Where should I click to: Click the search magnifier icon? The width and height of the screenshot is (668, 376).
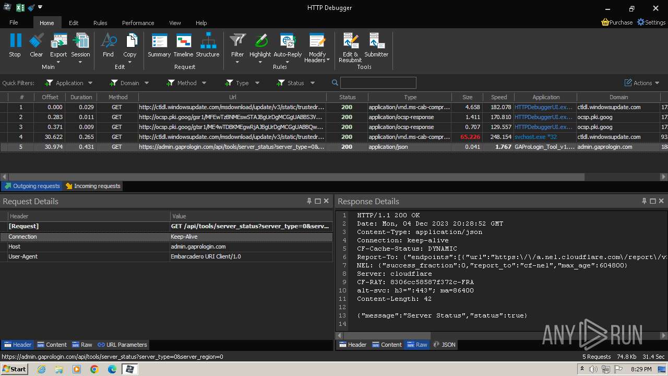[x=335, y=83]
